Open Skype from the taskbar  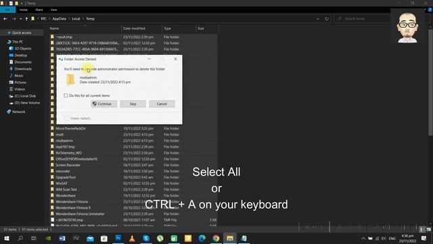pyautogui.click(x=146, y=238)
